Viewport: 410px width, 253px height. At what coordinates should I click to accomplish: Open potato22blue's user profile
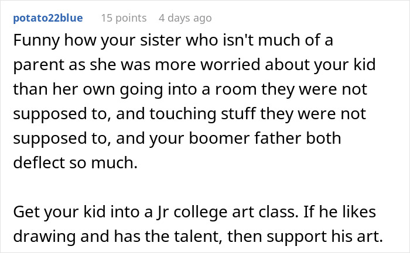point(48,18)
